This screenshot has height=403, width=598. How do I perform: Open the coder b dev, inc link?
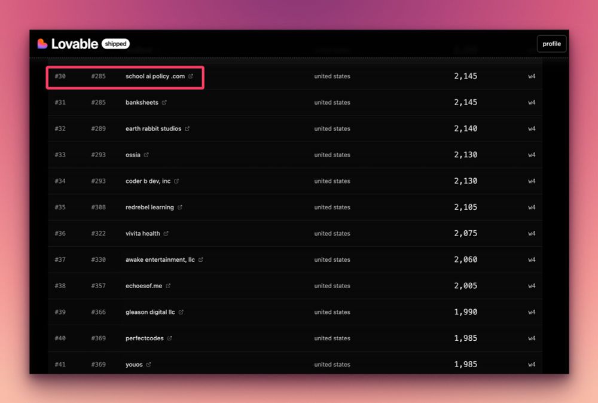click(148, 181)
